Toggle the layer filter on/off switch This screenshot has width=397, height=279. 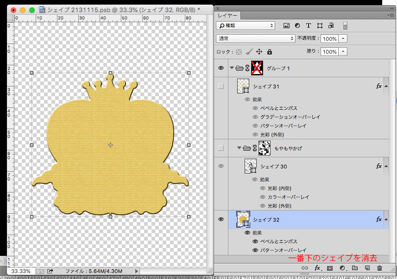click(x=345, y=25)
